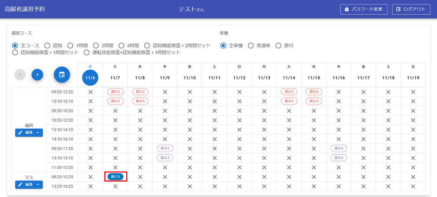The width and height of the screenshot is (437, 197).
Task: Select the 全コース course radio button
Action: 15,45
